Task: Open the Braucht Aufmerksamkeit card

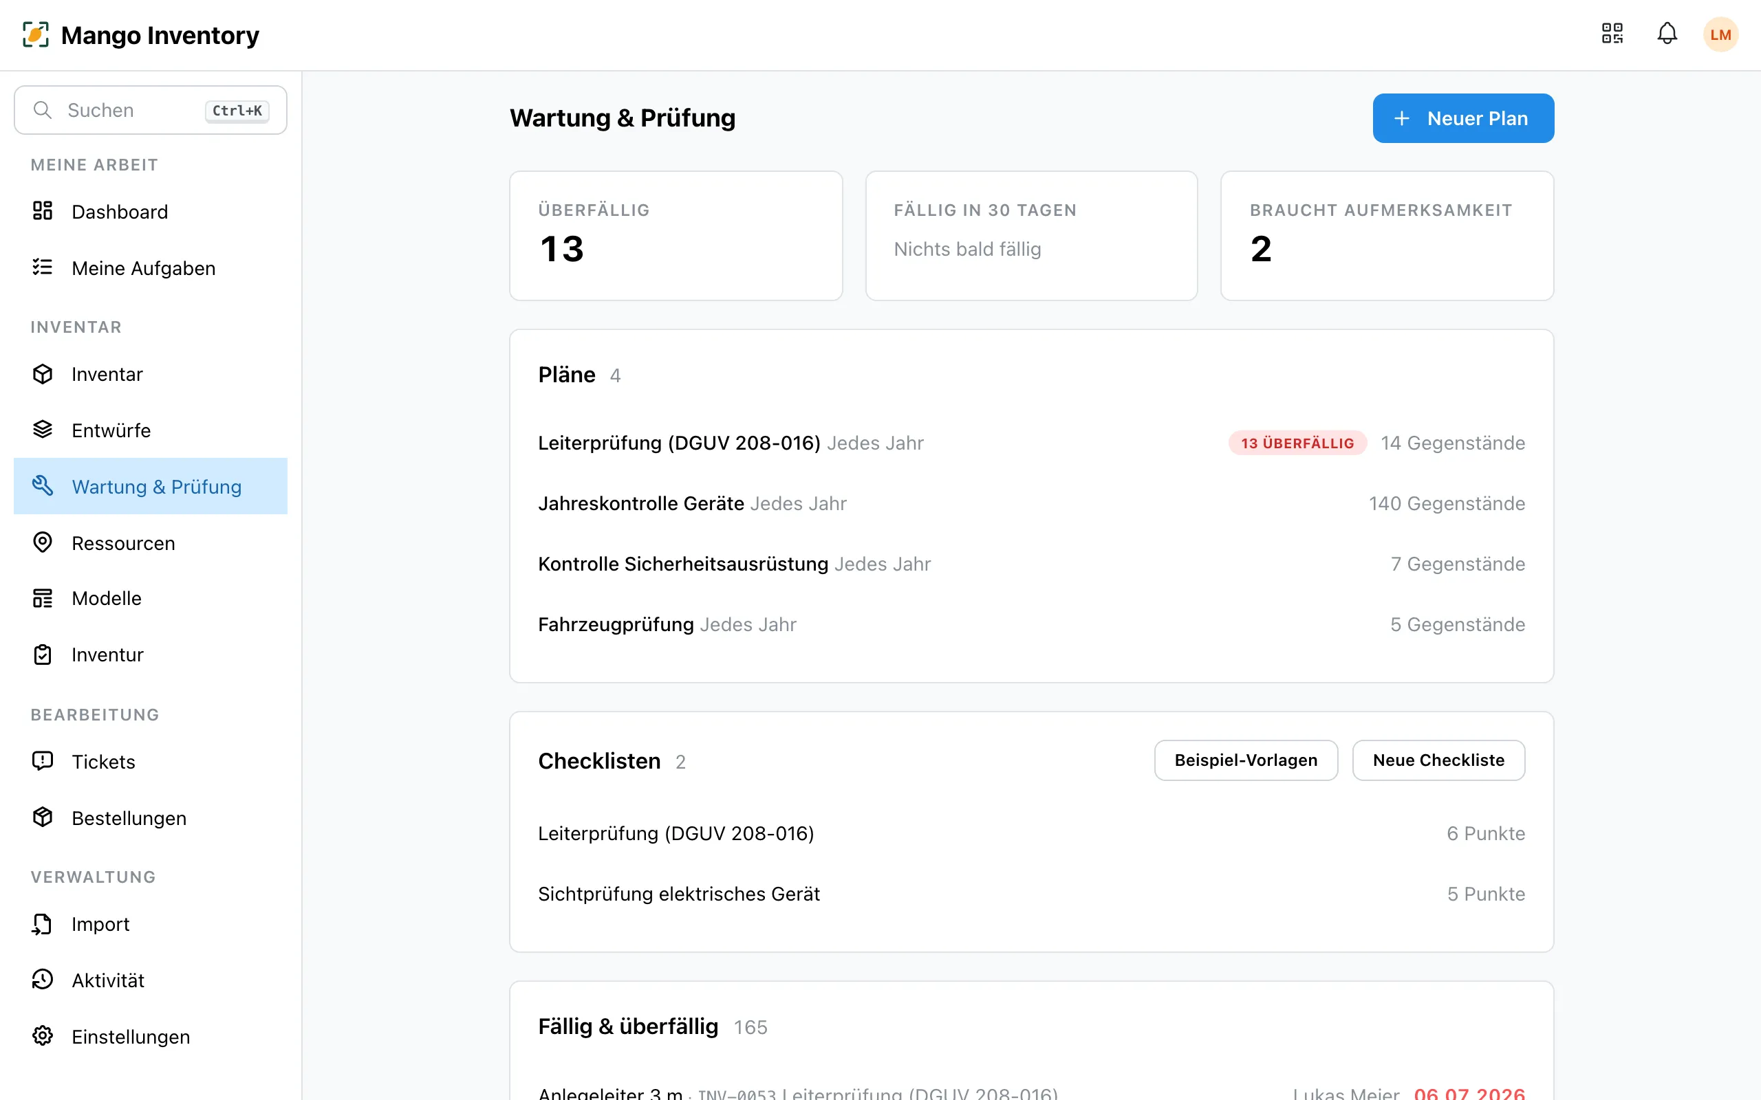Action: pos(1387,236)
